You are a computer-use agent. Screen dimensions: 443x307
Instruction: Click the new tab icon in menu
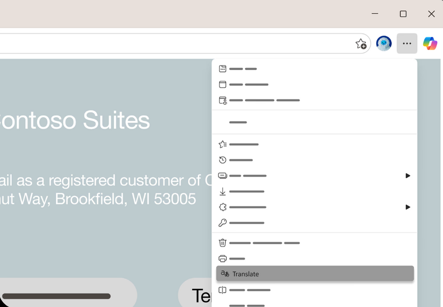[x=223, y=69]
